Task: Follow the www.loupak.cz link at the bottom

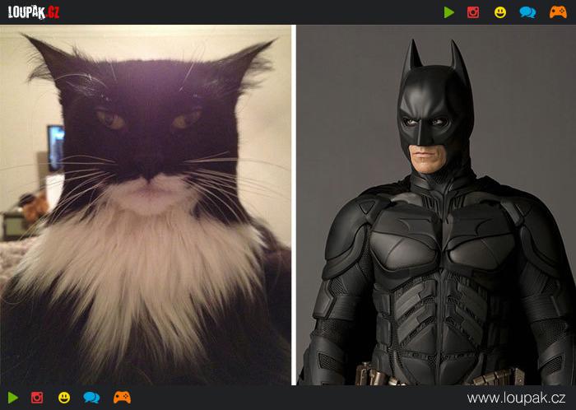Action: point(517,398)
